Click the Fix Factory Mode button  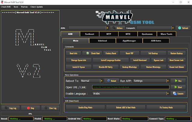166,108
